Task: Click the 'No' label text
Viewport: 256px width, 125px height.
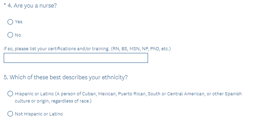Action: pyautogui.click(x=18, y=35)
